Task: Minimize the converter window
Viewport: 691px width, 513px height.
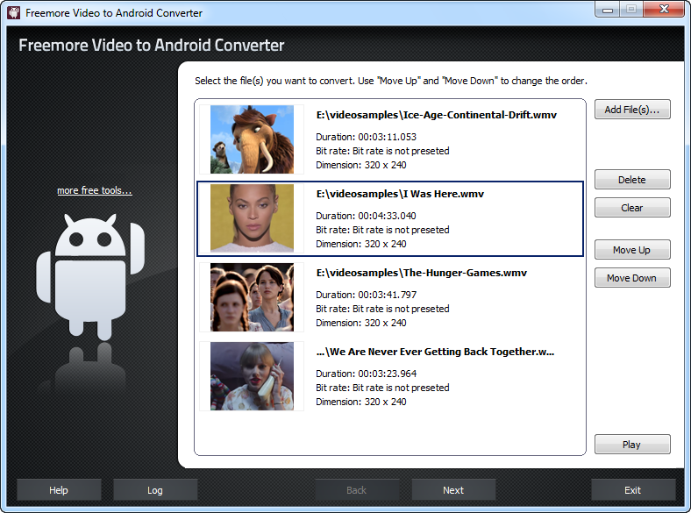Action: 608,10
